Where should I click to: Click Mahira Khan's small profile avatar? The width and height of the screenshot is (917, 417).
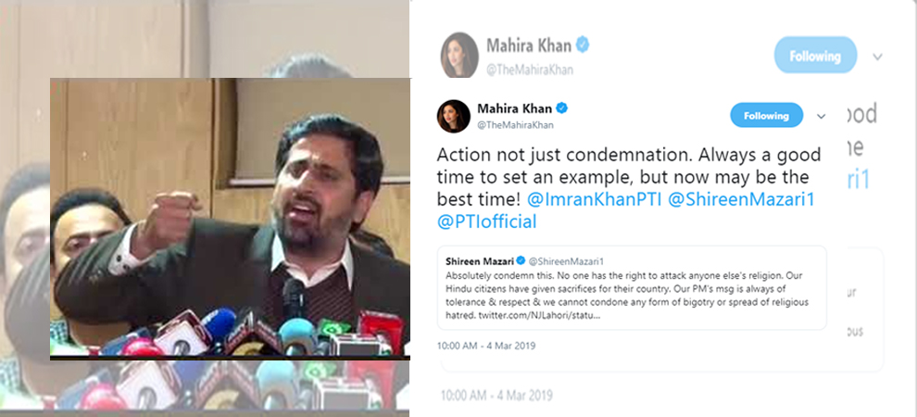[453, 116]
